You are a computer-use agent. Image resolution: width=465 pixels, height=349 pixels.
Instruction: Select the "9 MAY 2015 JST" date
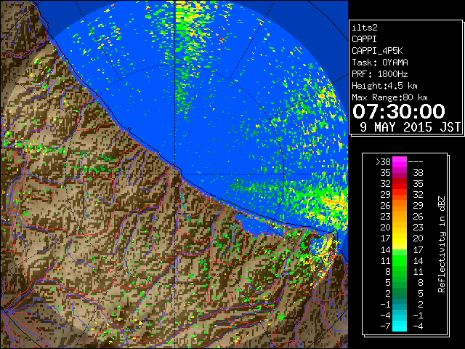[410, 127]
